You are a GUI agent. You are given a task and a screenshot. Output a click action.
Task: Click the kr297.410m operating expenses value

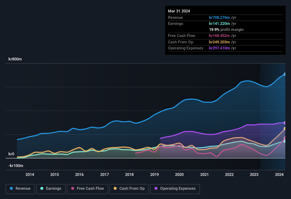(219, 48)
